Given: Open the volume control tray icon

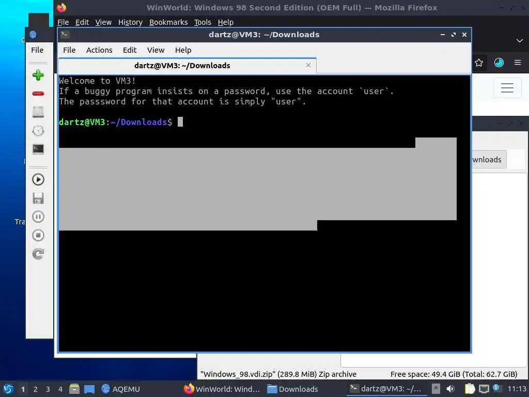Looking at the screenshot, I should 450,389.
